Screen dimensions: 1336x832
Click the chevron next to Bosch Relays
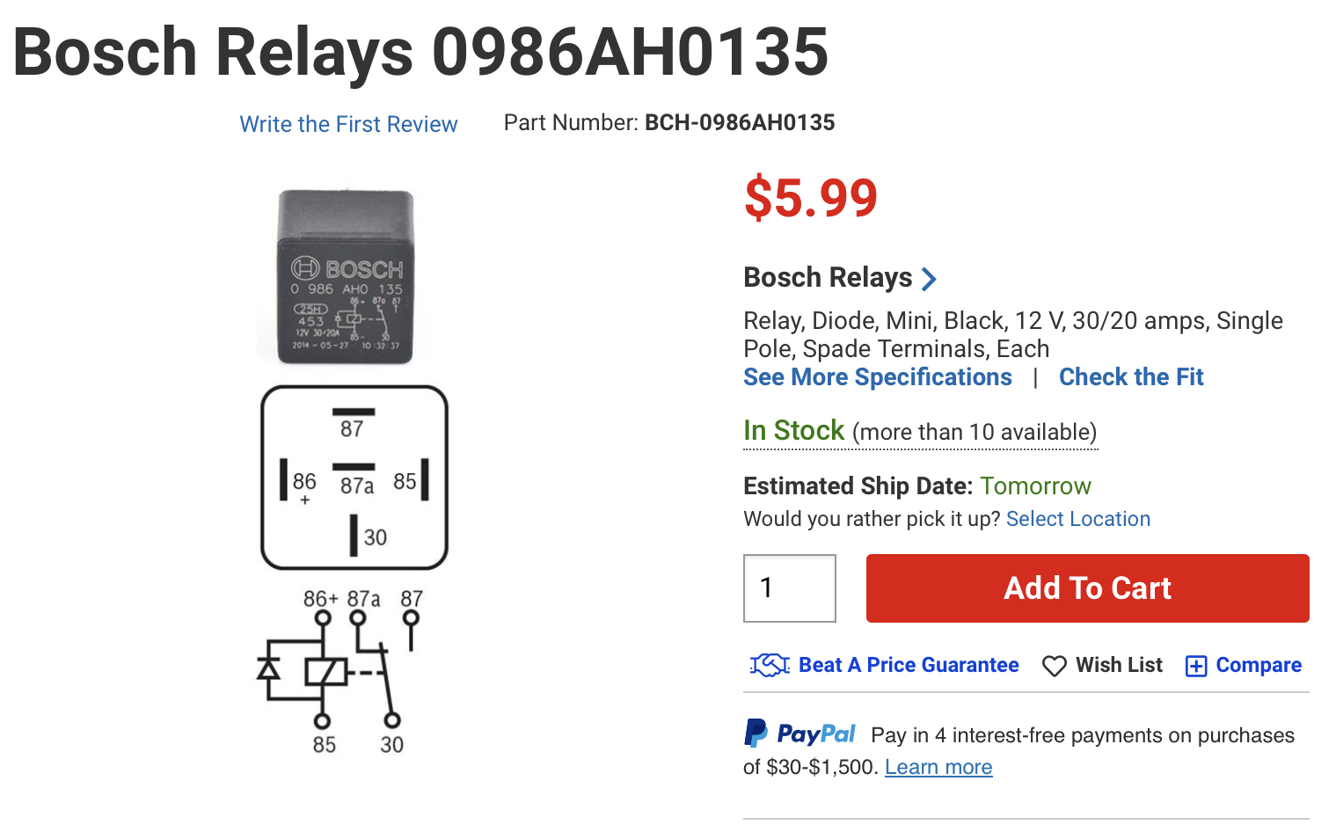tap(929, 279)
